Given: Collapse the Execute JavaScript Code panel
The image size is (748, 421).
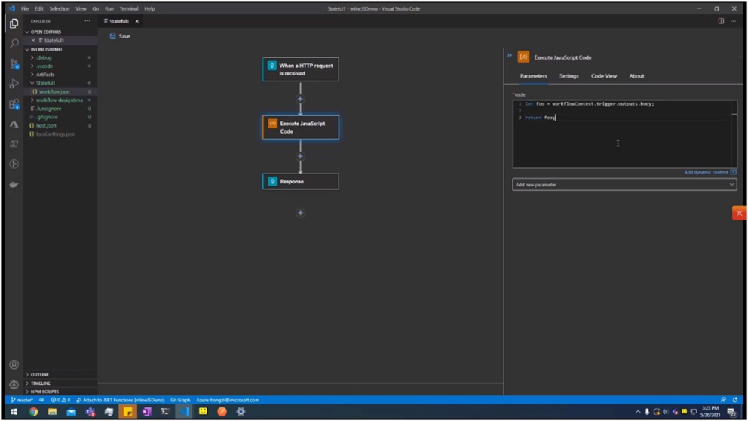Looking at the screenshot, I should [x=510, y=56].
